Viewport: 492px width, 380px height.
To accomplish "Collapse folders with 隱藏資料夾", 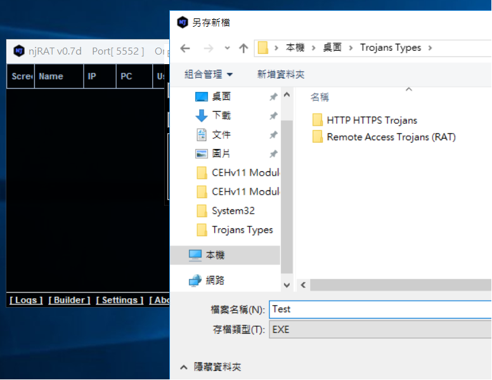I will 211,367.
